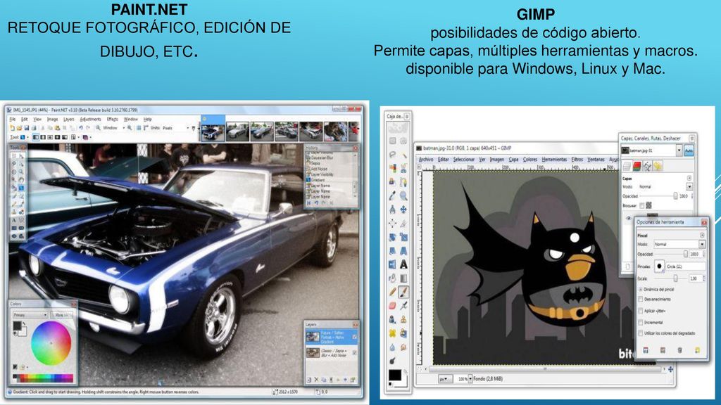
Task: Select the GIMP Eraser tool
Action: [x=392, y=306]
